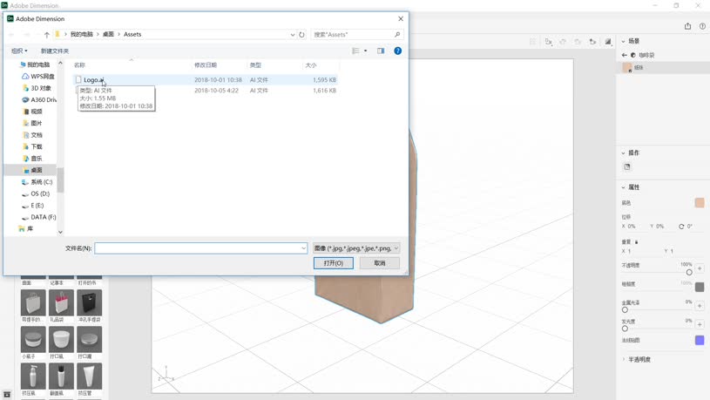Open the address bar history dropdown

(x=293, y=35)
